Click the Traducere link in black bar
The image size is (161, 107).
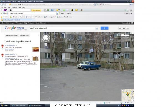(x=31, y=23)
